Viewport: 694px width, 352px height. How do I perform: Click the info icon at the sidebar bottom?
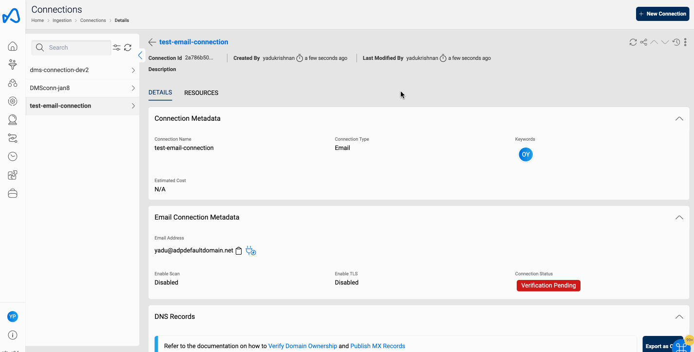pyautogui.click(x=13, y=335)
